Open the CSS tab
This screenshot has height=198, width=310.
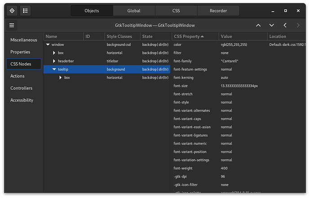pos(176,11)
